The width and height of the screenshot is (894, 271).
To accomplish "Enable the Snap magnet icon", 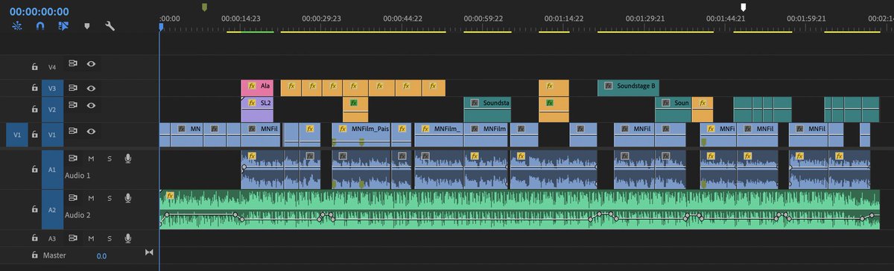I will point(40,26).
